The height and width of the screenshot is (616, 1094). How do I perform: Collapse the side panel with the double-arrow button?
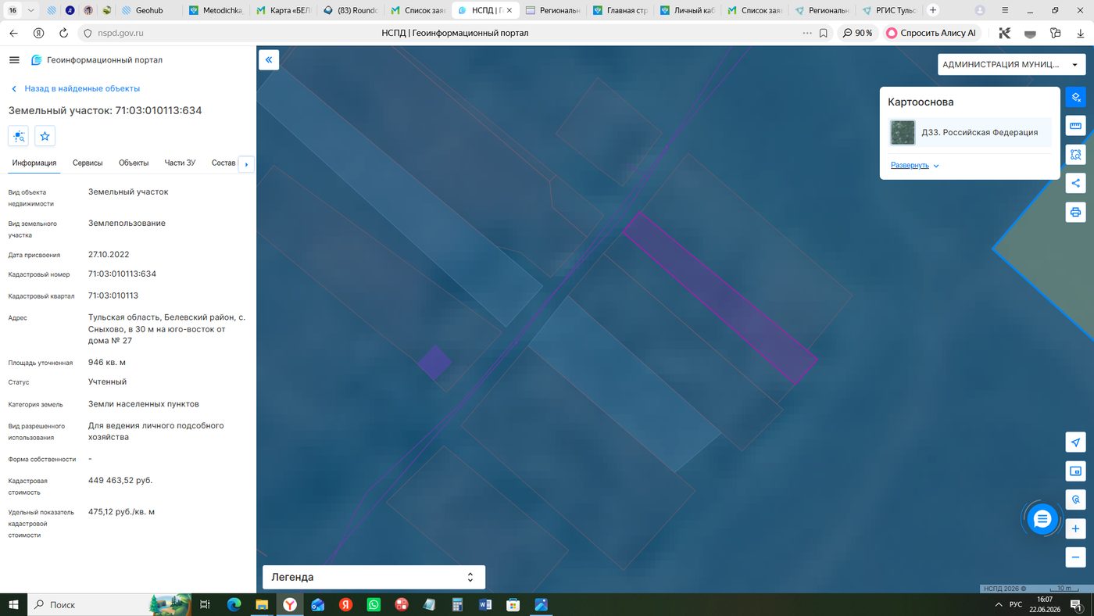pyautogui.click(x=269, y=59)
